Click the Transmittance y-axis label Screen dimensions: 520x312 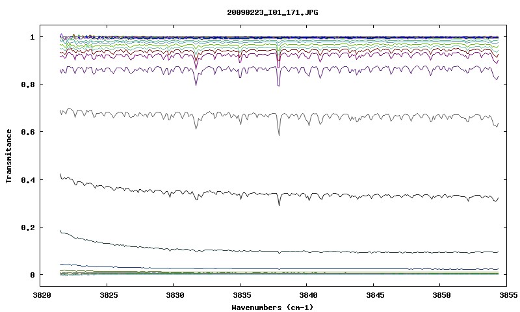click(x=8, y=156)
